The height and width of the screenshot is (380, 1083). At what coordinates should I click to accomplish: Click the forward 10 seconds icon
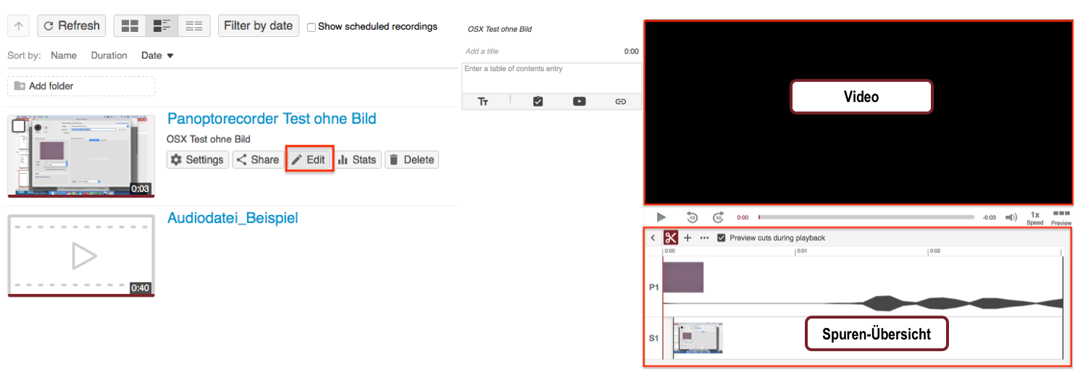pyautogui.click(x=718, y=217)
